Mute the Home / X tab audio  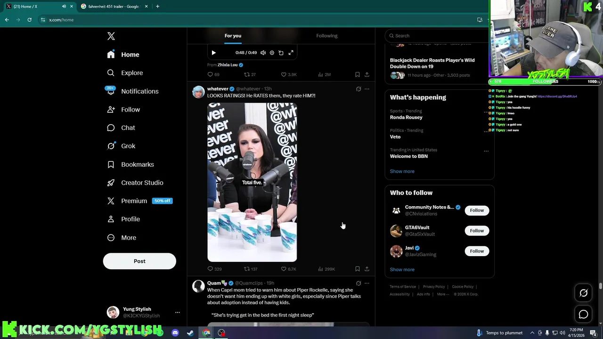[64, 7]
